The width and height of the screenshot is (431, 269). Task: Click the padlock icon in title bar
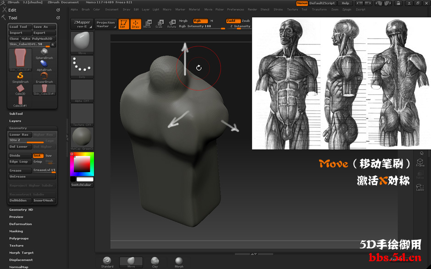click(398, 3)
